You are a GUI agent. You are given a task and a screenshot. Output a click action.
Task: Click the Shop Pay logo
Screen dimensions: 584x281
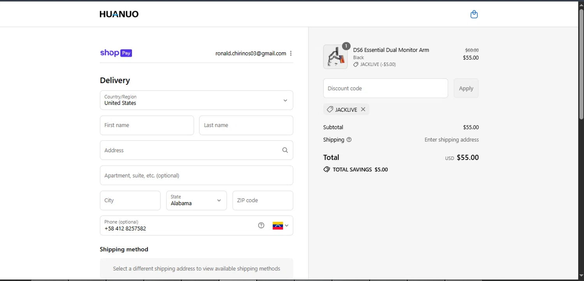tap(116, 53)
